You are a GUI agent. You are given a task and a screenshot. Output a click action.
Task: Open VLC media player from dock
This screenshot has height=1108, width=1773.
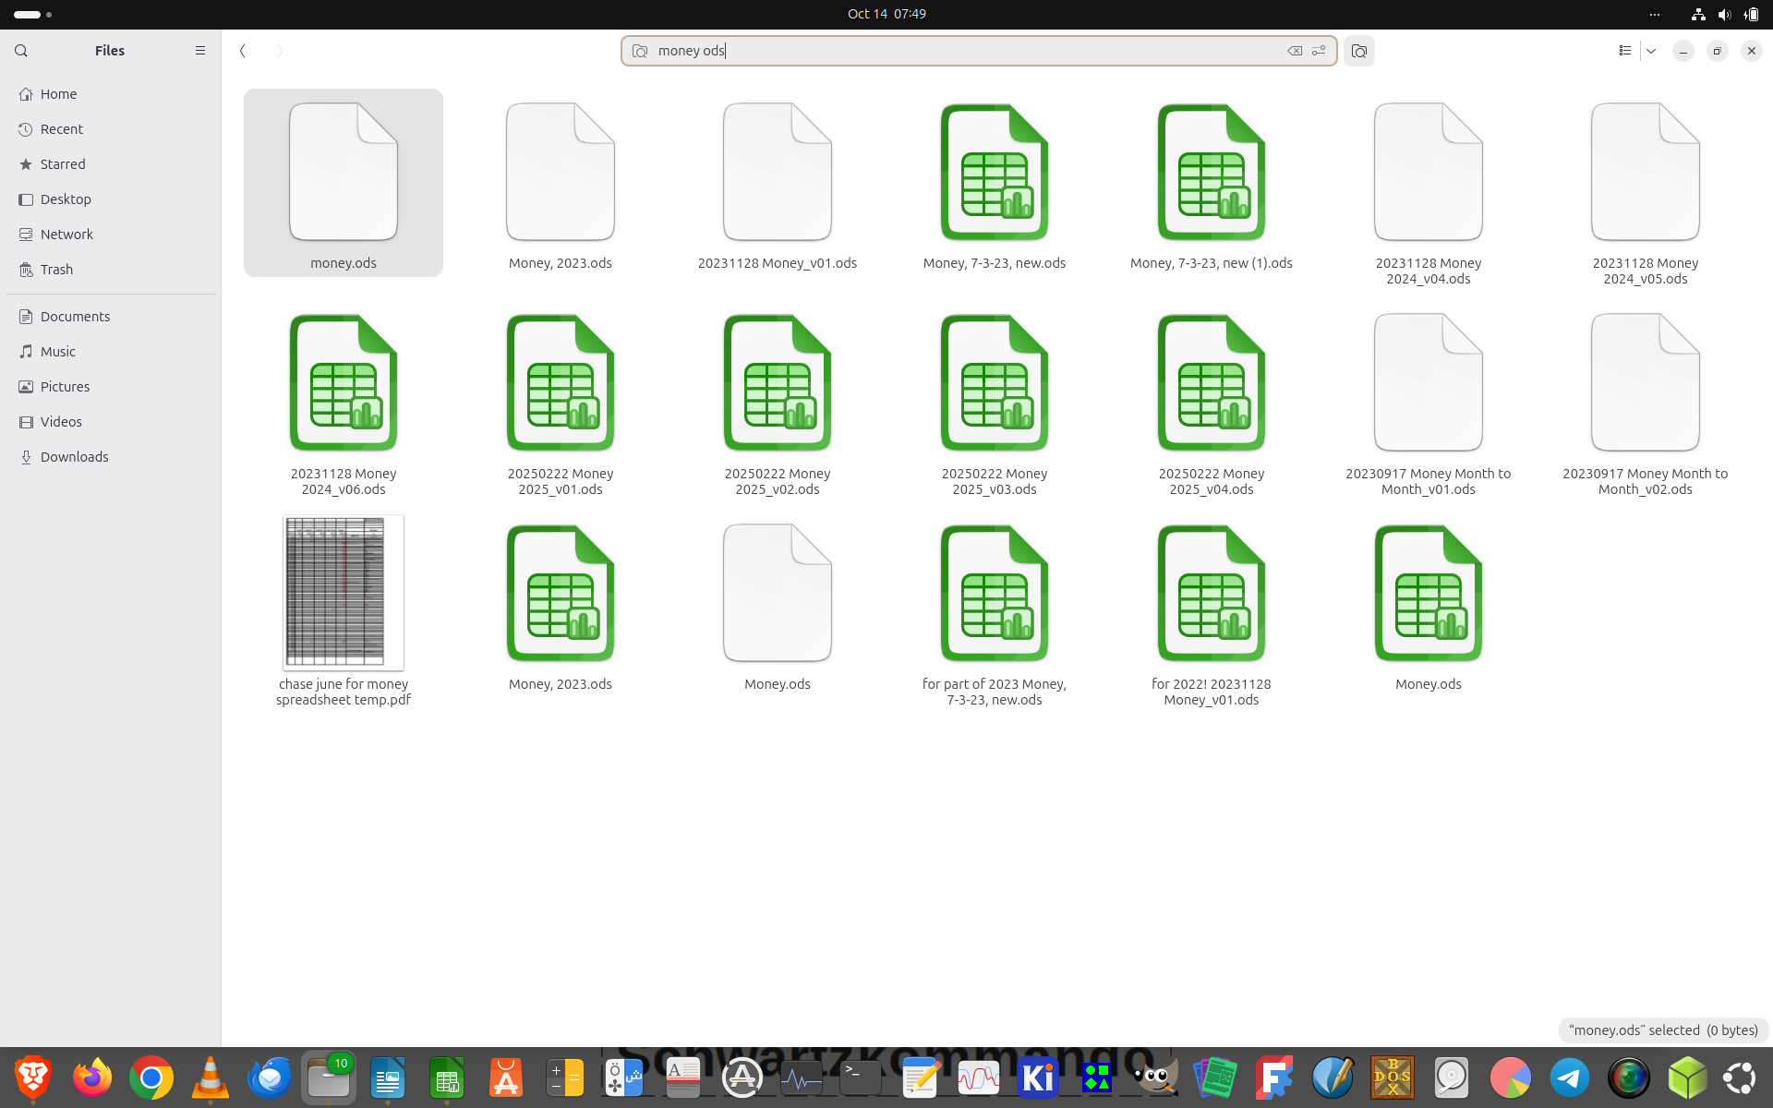210,1078
